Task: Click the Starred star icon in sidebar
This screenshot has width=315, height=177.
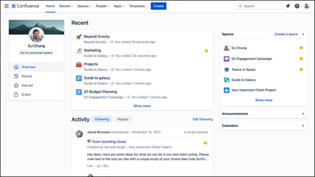Action: pos(16,85)
